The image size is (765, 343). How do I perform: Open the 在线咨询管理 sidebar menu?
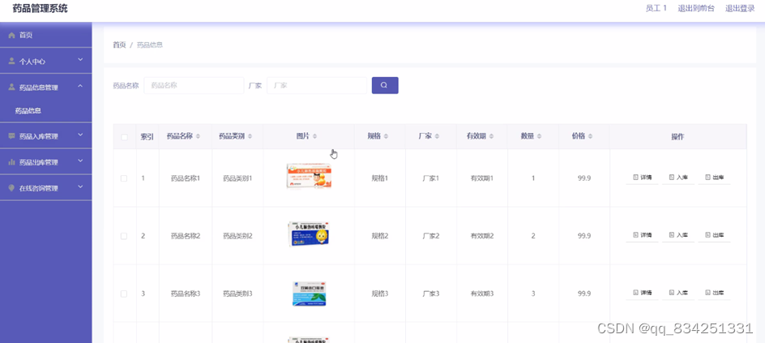46,188
